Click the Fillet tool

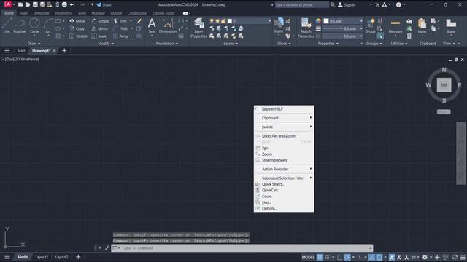(120, 28)
